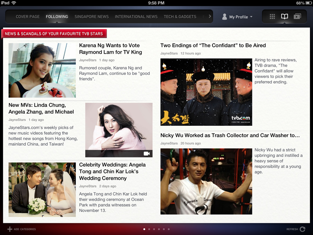This screenshot has height=235, width=313.
Task: Open the Following tab
Action: [57, 17]
